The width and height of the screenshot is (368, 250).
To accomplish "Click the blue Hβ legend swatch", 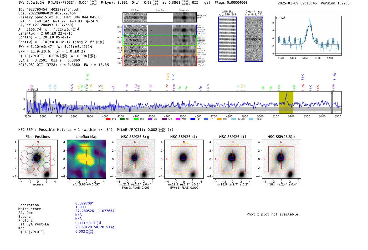I will (193, 119).
